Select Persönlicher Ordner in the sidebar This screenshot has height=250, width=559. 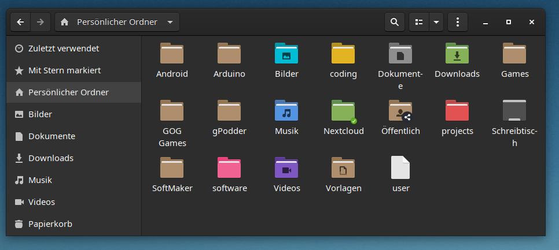point(74,92)
